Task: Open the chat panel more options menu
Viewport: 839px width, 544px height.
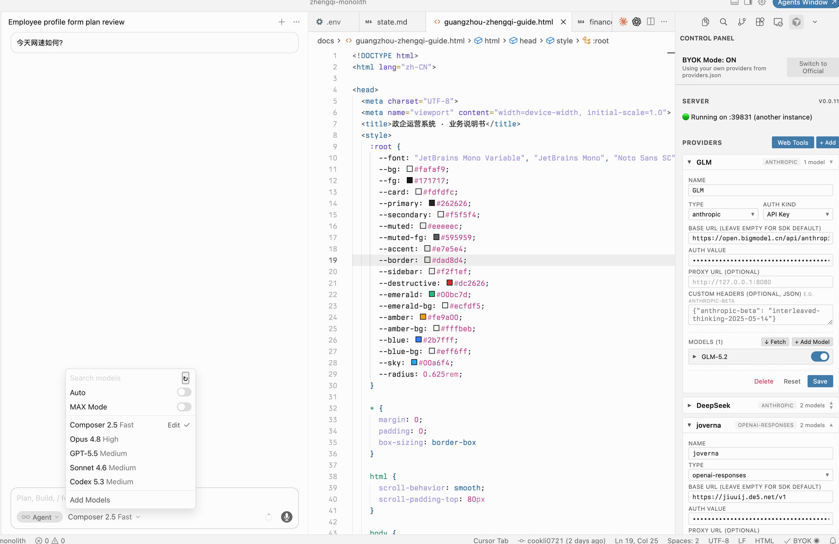Action: tap(297, 22)
